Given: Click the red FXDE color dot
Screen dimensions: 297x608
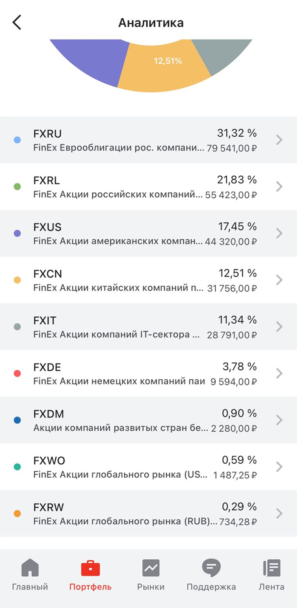Looking at the screenshot, I should click(17, 374).
